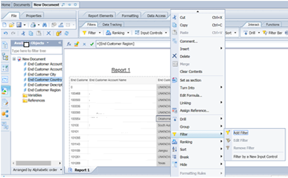This screenshot has width=288, height=178.
Task: Collapse the New Document tree node
Action: 14,59
